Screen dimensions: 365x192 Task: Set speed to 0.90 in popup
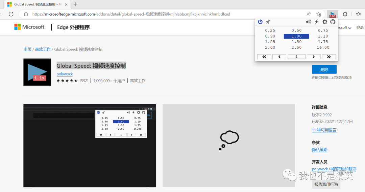270,36
